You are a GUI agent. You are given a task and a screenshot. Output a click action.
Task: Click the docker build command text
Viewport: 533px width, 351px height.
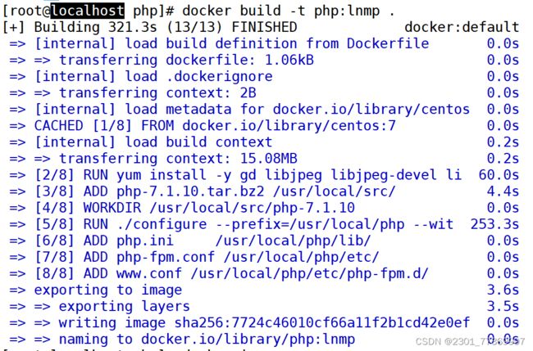pos(289,11)
